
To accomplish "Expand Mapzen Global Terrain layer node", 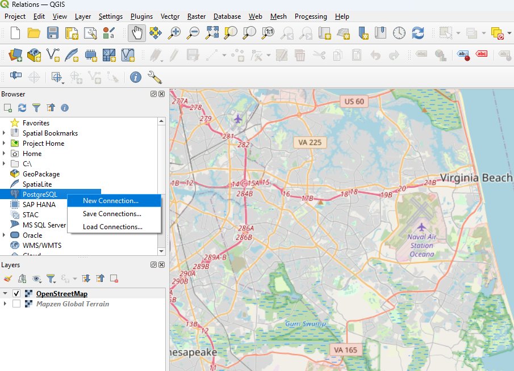I will (5, 303).
